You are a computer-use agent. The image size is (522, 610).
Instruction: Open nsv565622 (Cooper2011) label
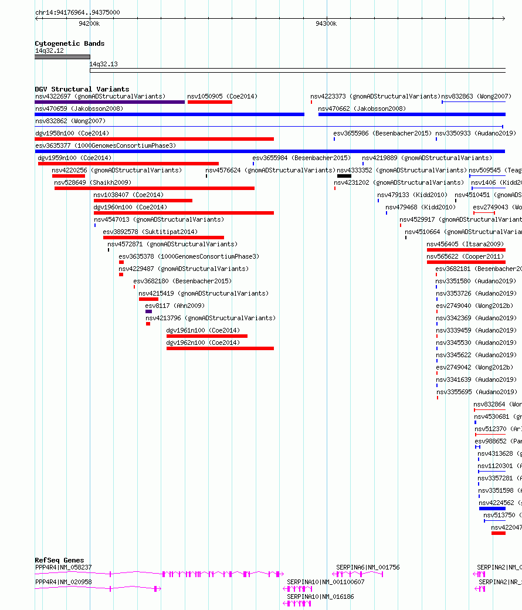point(465,257)
